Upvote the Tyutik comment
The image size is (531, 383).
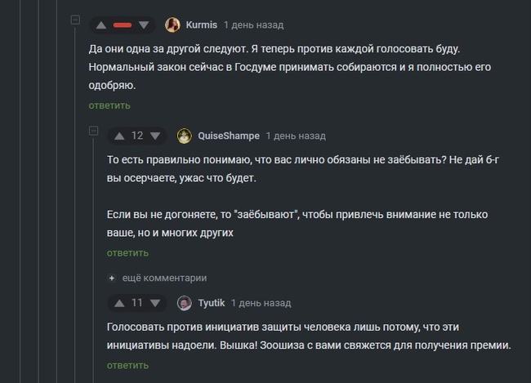(119, 303)
